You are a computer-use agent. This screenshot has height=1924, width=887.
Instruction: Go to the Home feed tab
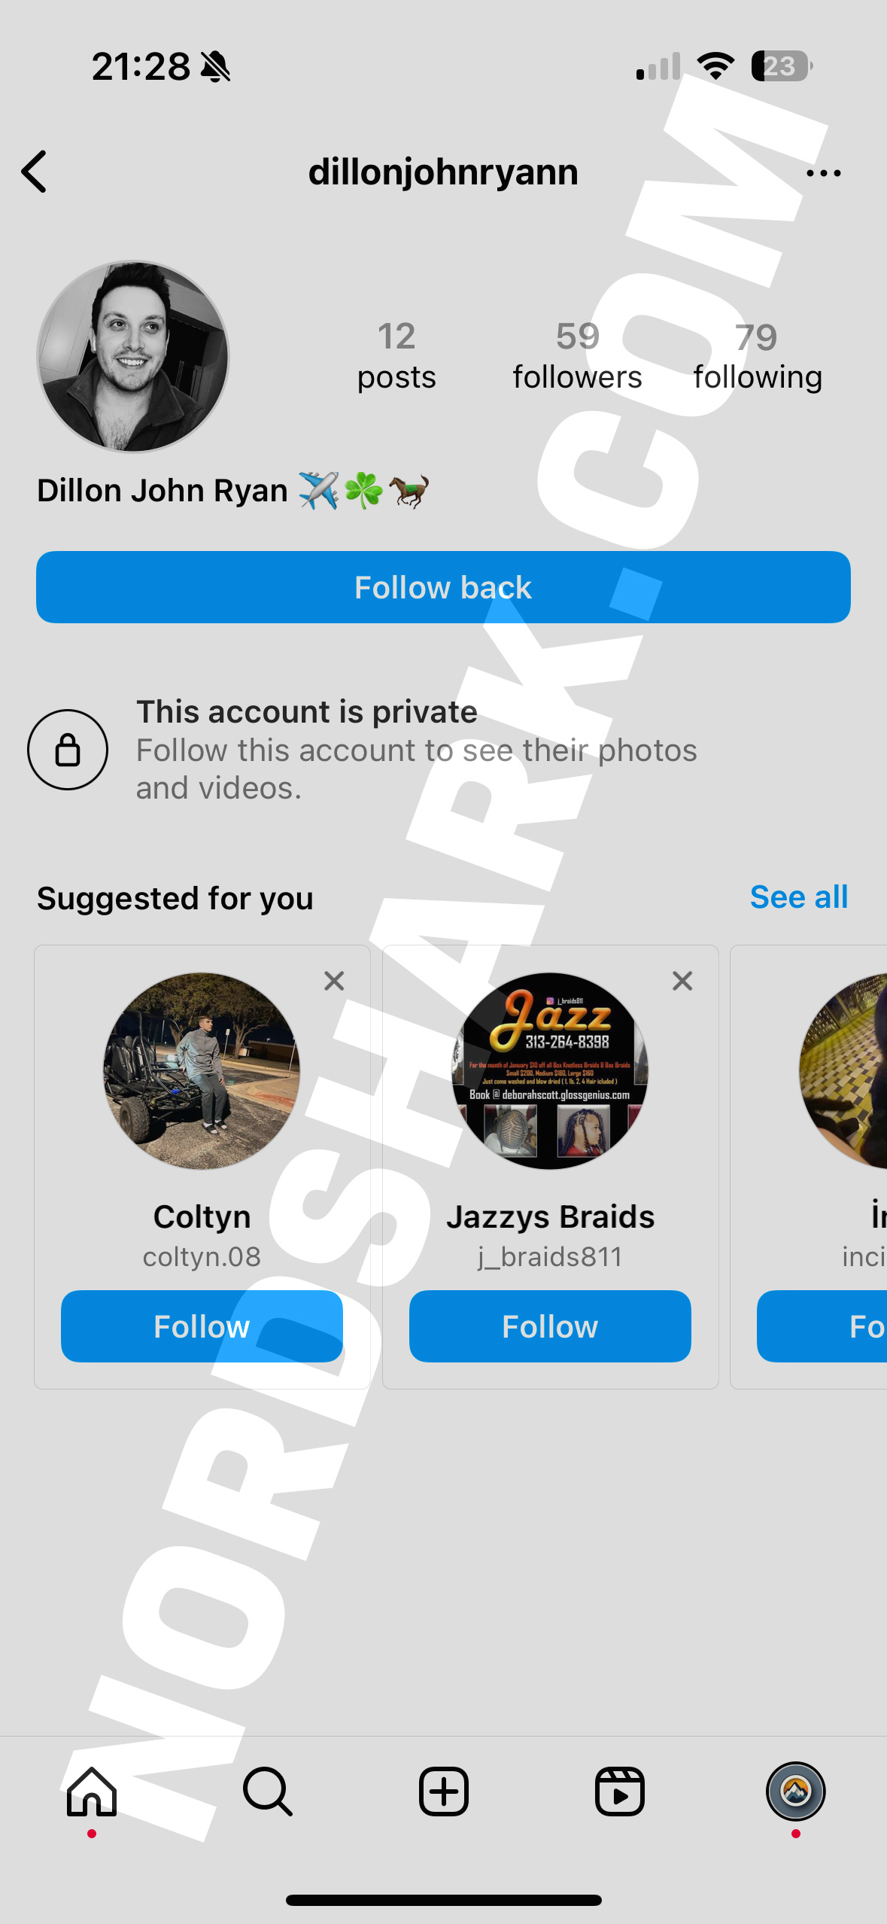(x=92, y=1792)
